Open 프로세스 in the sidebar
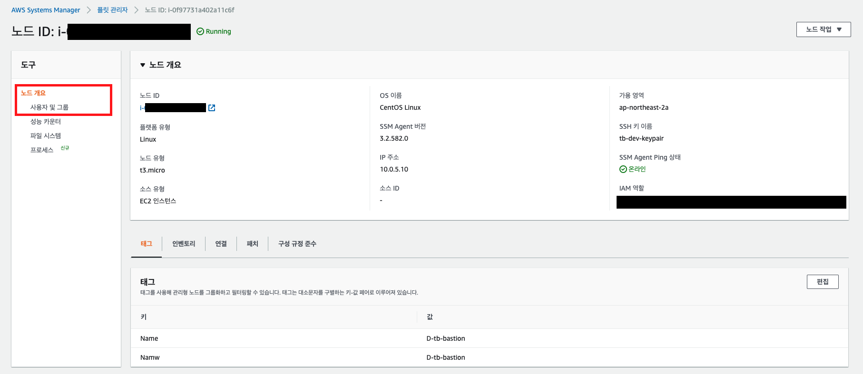Image resolution: width=863 pixels, height=374 pixels. pos(42,150)
